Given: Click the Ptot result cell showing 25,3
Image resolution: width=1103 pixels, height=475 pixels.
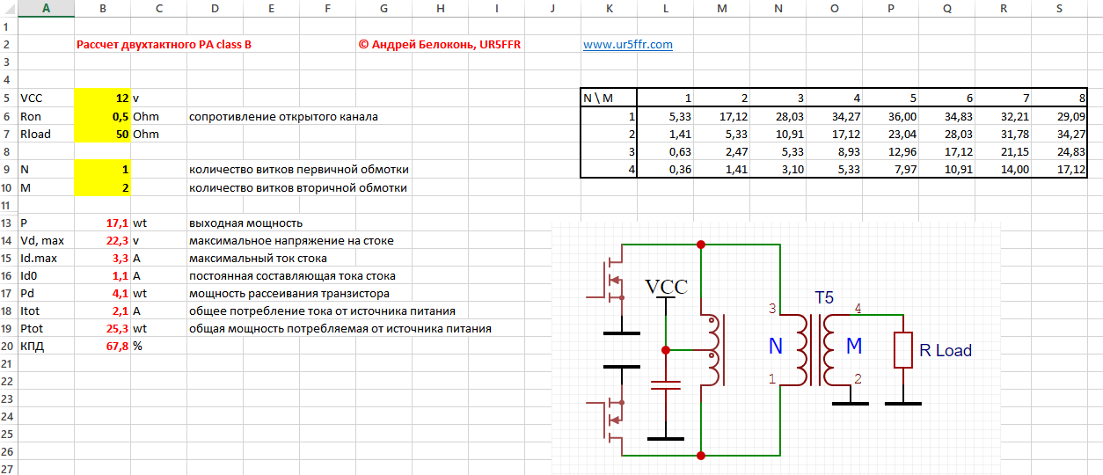Looking at the screenshot, I should tap(103, 328).
